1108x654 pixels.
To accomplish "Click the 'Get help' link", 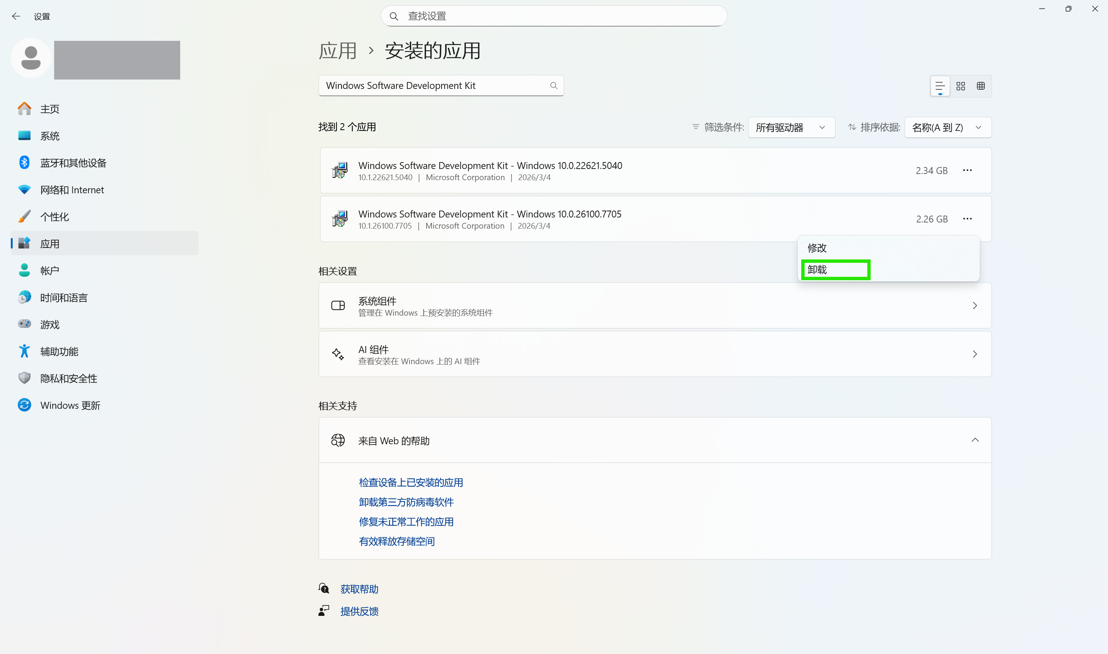I will 359,589.
